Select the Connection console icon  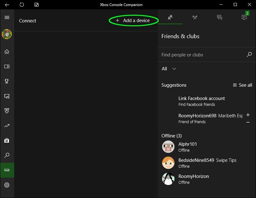[x=7, y=170]
